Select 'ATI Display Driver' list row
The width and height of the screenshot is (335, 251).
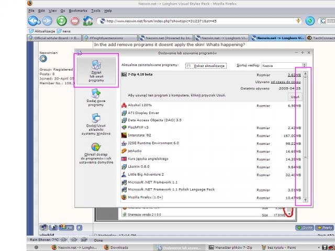(x=212, y=113)
